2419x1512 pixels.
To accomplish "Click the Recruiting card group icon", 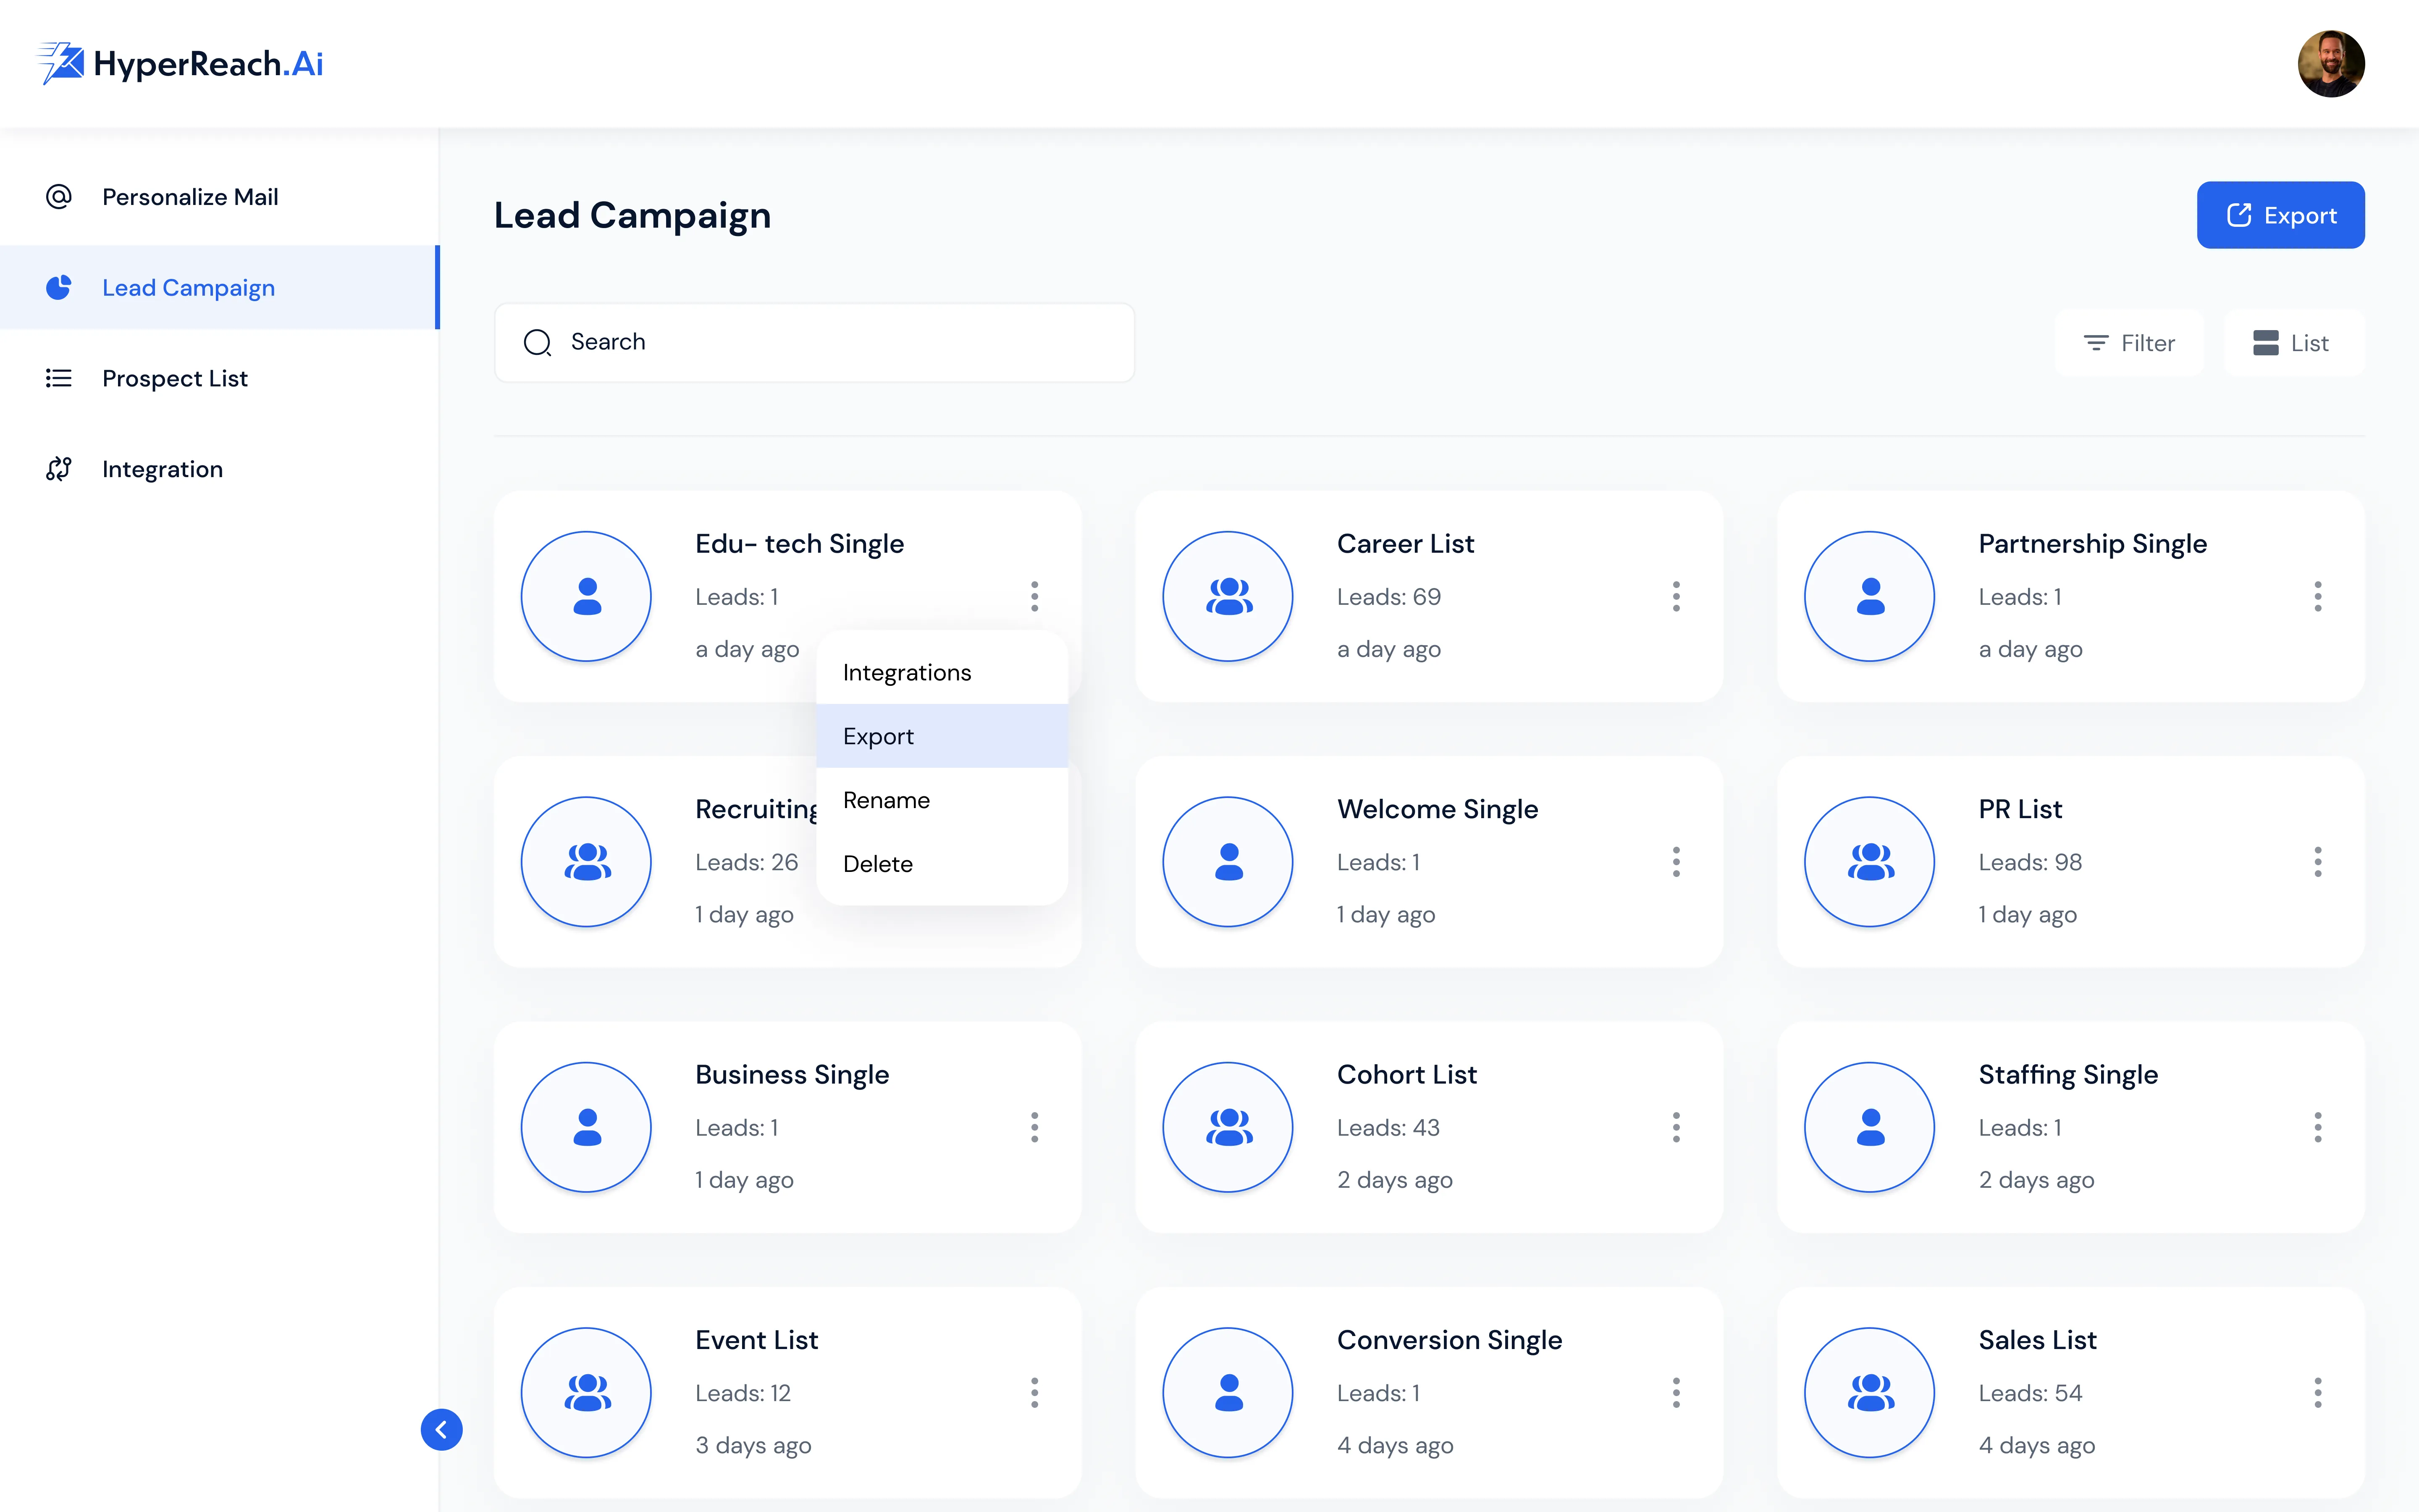I will tap(587, 861).
